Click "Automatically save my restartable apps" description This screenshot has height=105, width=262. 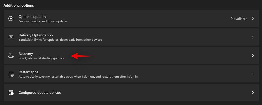78,77
